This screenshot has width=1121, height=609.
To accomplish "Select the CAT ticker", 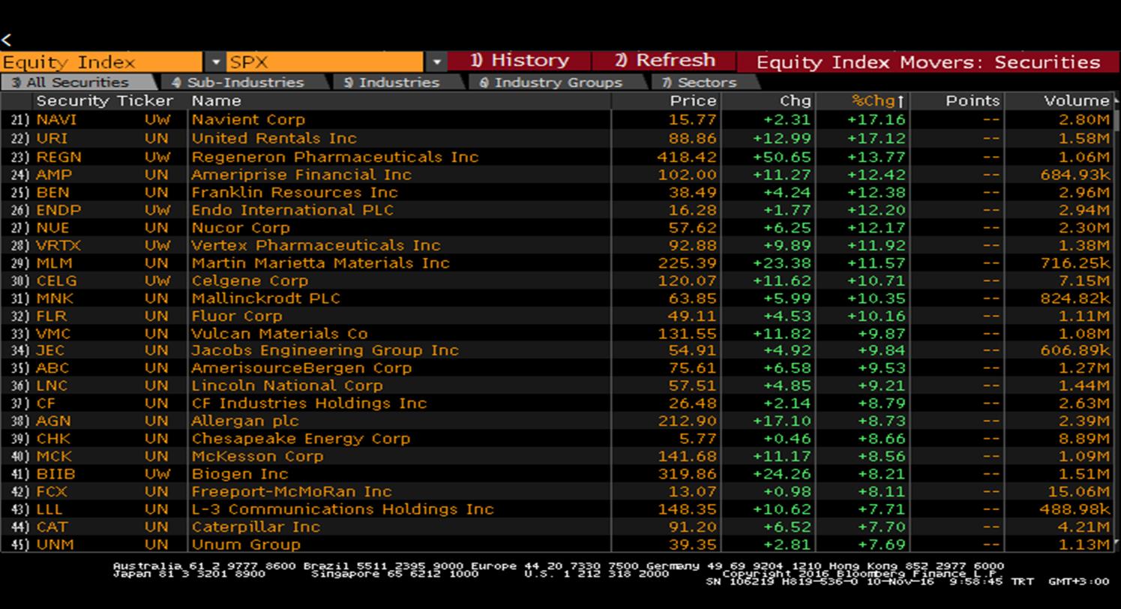I will pos(52,527).
